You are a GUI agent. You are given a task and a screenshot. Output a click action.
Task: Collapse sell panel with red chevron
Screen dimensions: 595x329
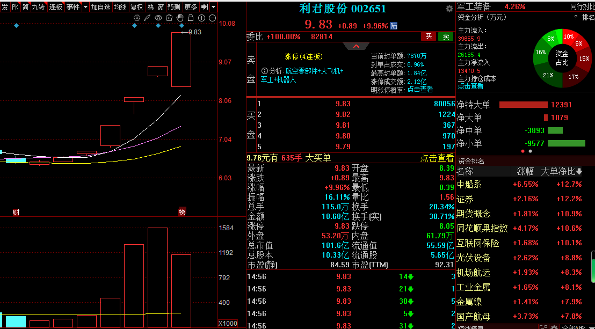356,46
